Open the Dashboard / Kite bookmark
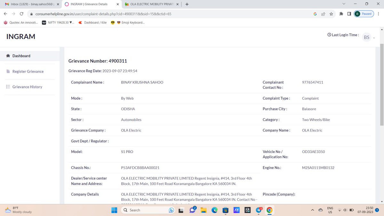This screenshot has height=216, width=384. (x=92, y=22)
